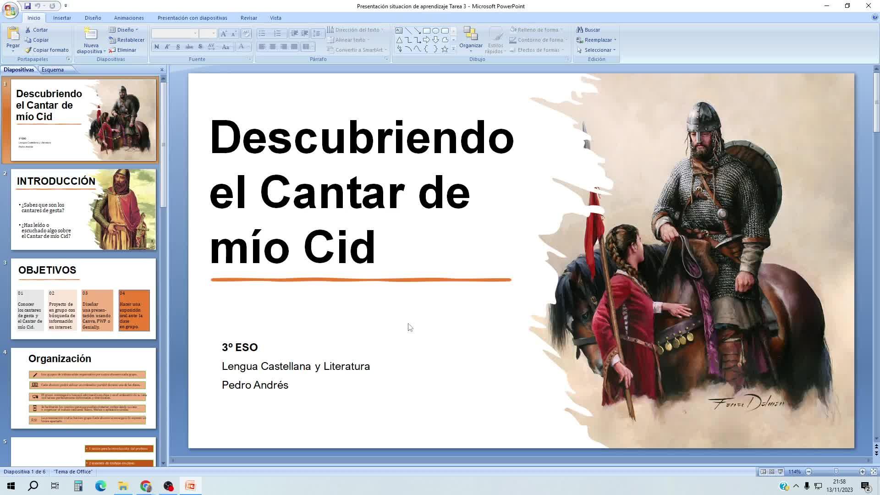Toggle text shadow formatting
The height and width of the screenshot is (495, 880).
pos(200,47)
